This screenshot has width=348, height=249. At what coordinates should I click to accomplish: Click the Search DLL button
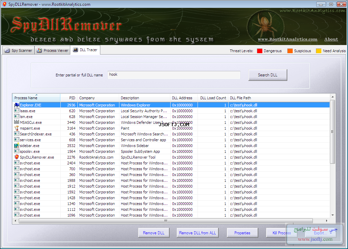(267, 75)
